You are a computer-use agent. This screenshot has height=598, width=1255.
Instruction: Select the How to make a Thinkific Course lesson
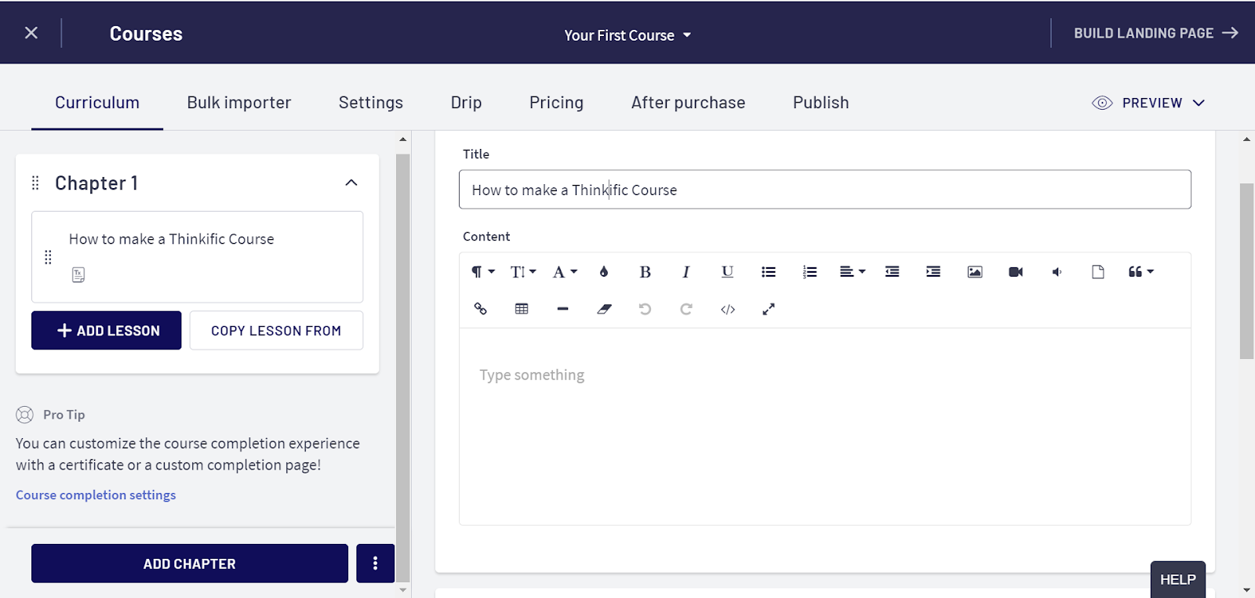197,257
